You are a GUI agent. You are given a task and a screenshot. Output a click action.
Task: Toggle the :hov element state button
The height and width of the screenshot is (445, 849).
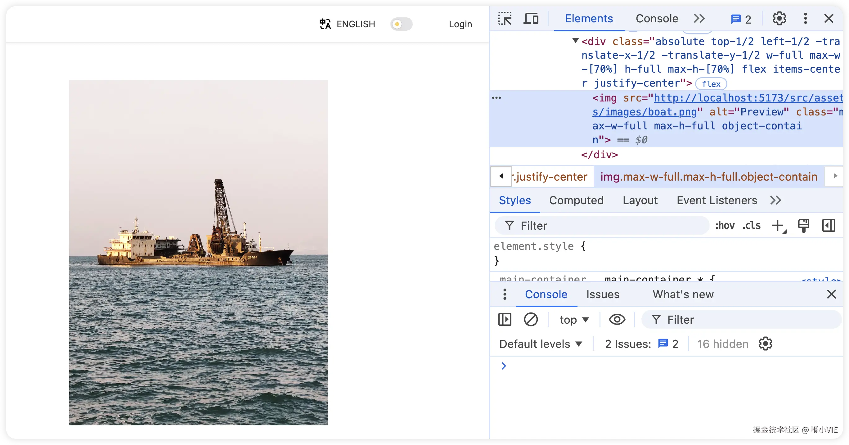coord(725,226)
